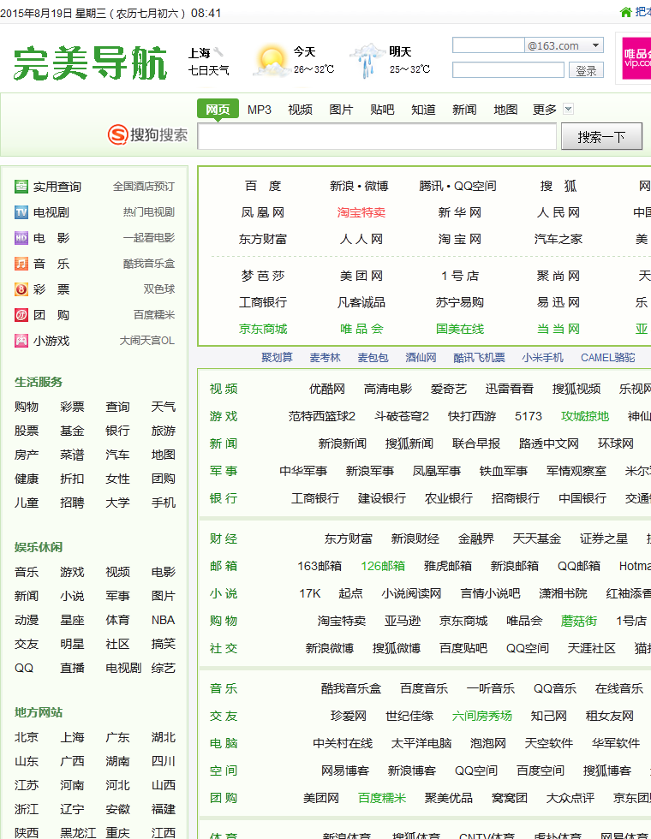Open the 大闹天宫OL link
This screenshot has width=651, height=839.
147,341
